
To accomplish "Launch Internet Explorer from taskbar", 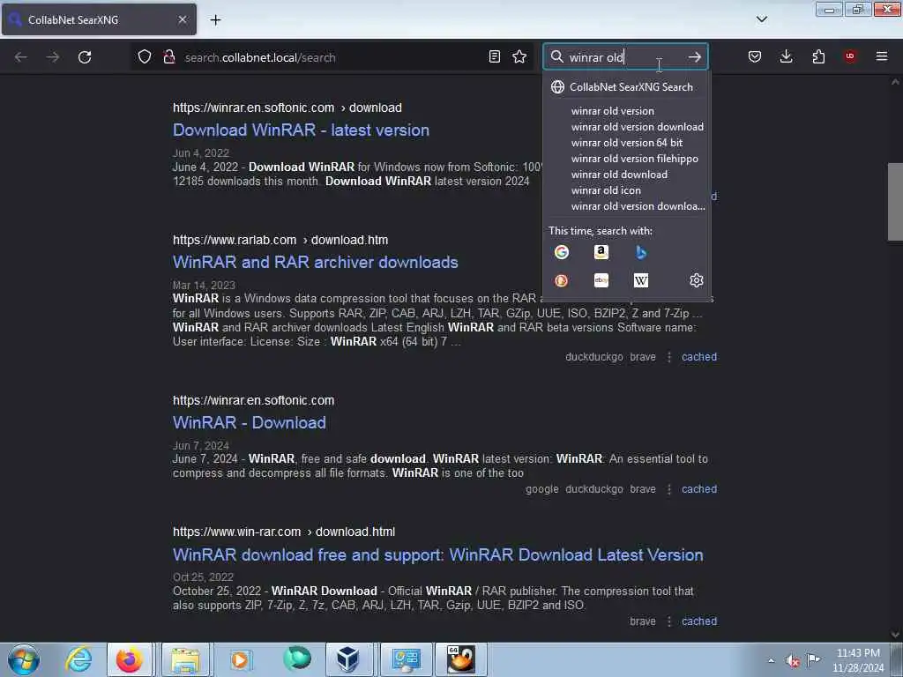I will click(x=78, y=659).
